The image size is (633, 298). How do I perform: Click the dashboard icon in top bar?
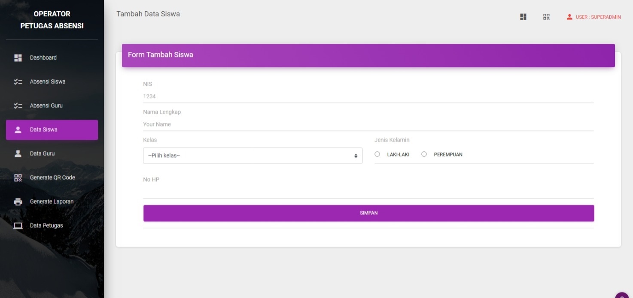pos(523,17)
